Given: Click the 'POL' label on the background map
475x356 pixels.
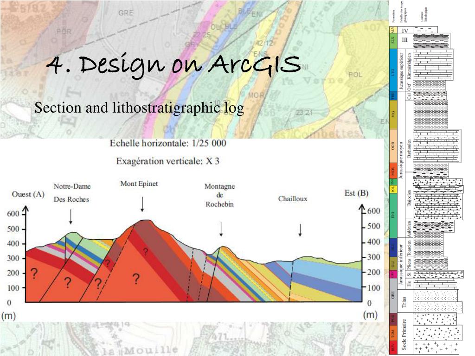Looking at the screenshot, I should pos(355,75).
